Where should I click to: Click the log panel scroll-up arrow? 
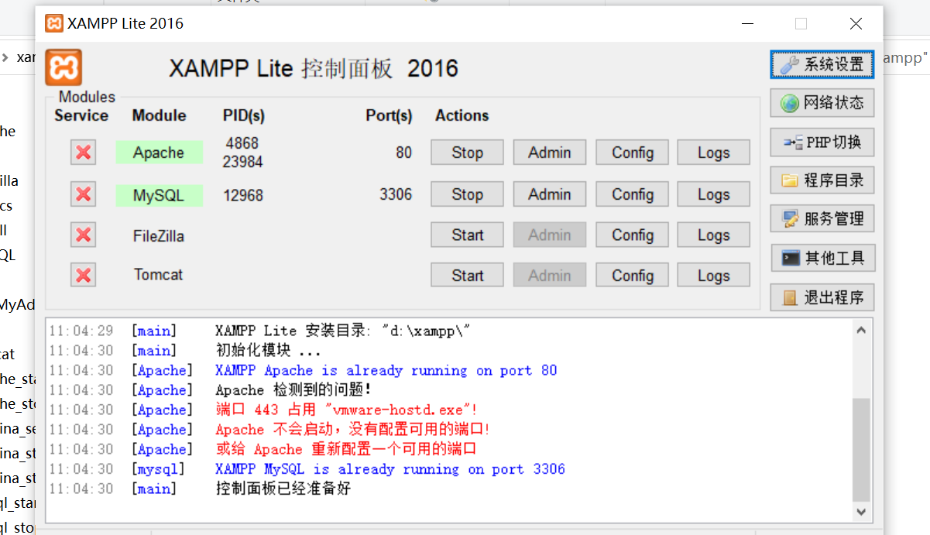coord(861,330)
